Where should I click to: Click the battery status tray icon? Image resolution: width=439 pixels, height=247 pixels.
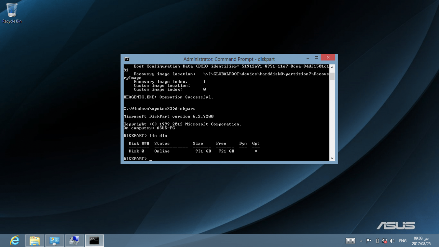click(x=377, y=241)
